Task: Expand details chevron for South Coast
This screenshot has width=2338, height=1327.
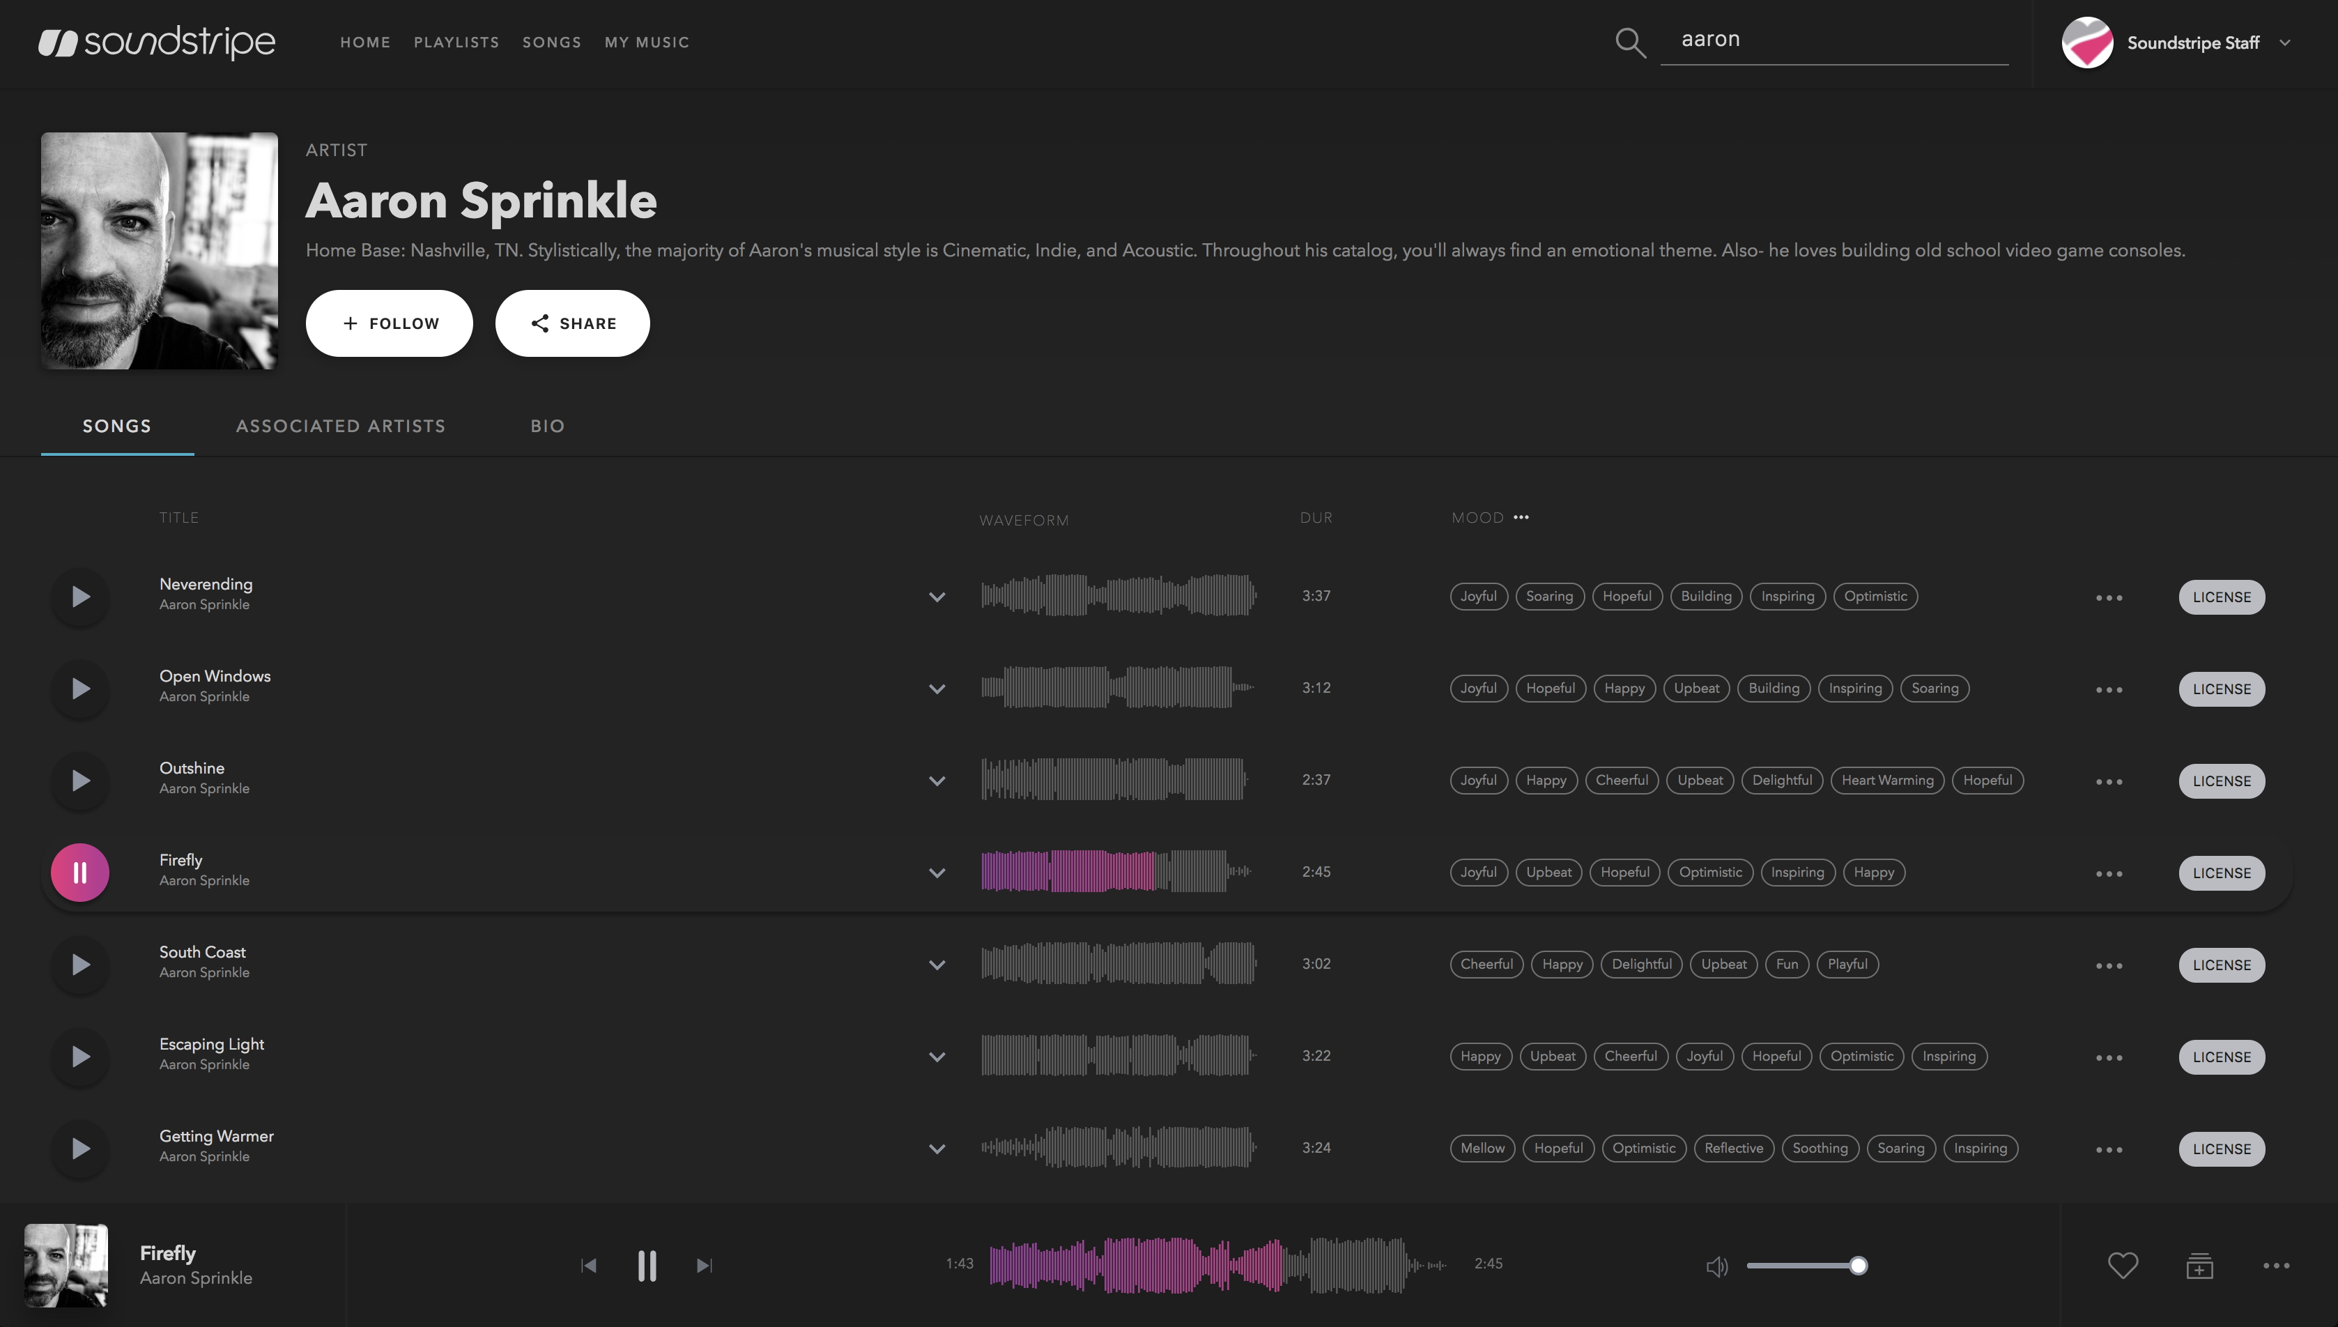Action: (937, 965)
